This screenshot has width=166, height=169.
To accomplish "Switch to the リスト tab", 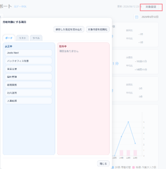I will pyautogui.click(x=22, y=38).
